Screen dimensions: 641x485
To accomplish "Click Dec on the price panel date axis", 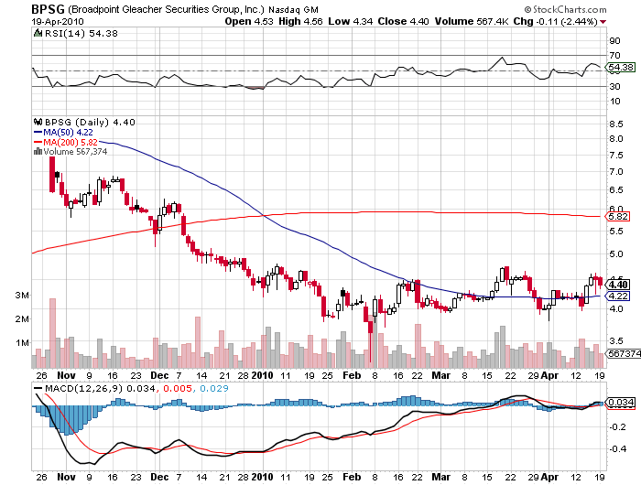I will pos(159,375).
